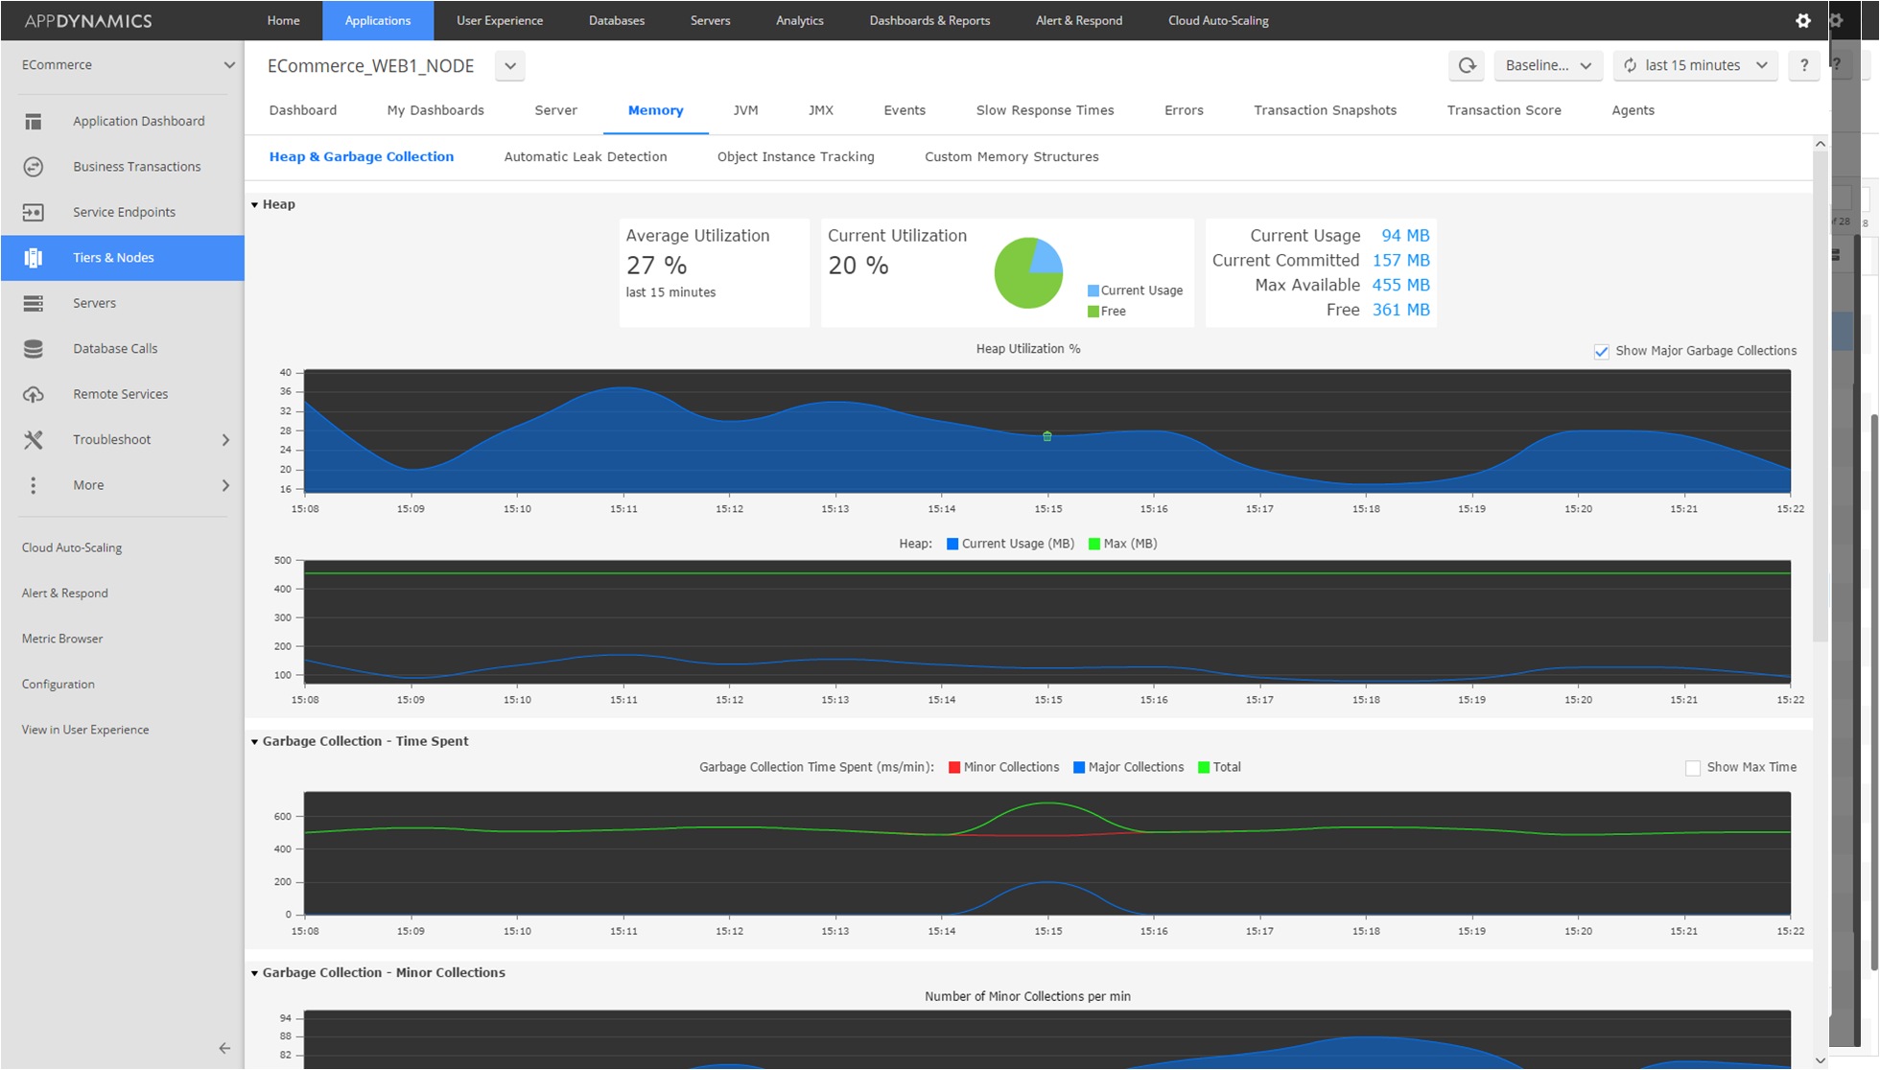Open settings via the top gear icon
Viewport: 1880px width, 1070px height.
point(1803,20)
